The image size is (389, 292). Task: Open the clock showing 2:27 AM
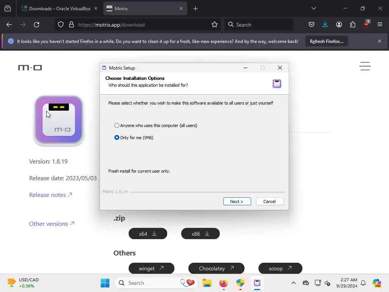(x=346, y=283)
